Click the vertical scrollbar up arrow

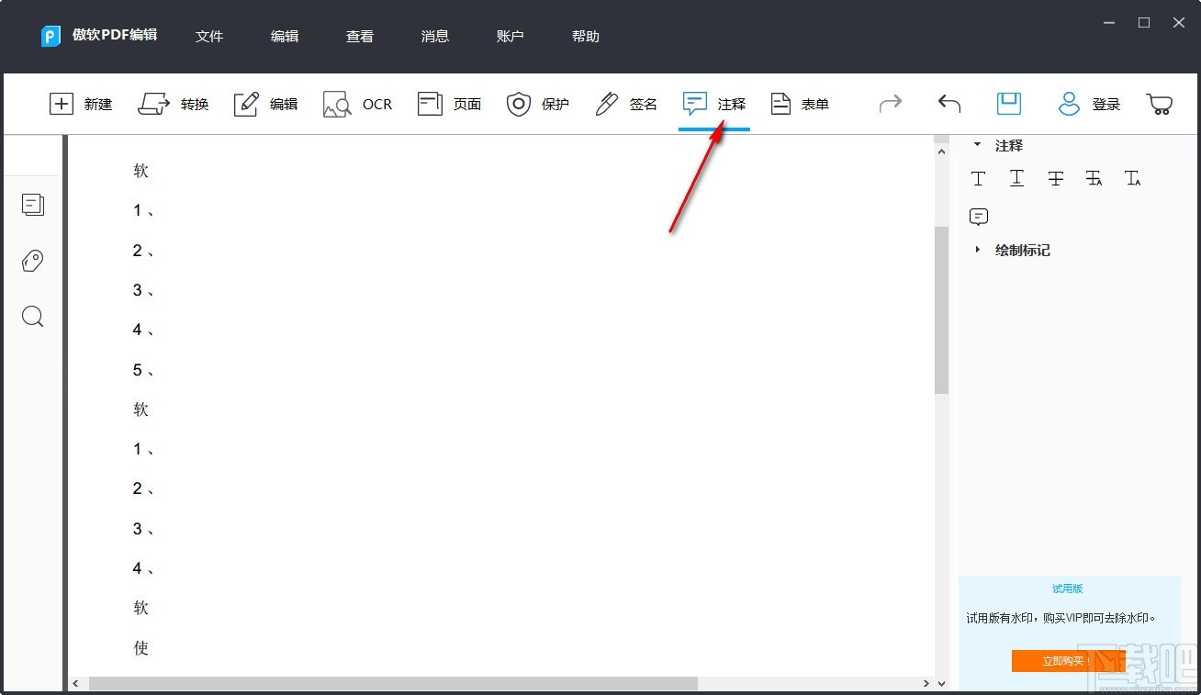click(x=941, y=150)
